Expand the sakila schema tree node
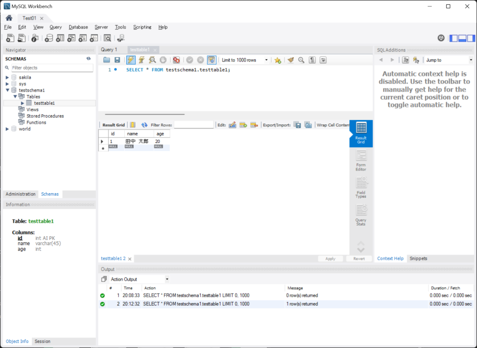Viewport: 477px width, 348px height. (x=7, y=77)
